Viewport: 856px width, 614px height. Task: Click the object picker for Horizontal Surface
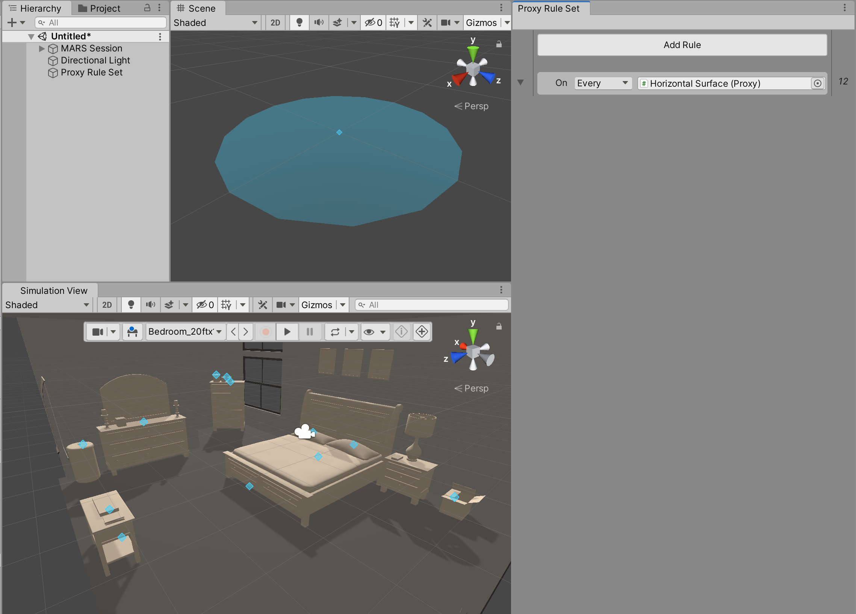pyautogui.click(x=817, y=83)
